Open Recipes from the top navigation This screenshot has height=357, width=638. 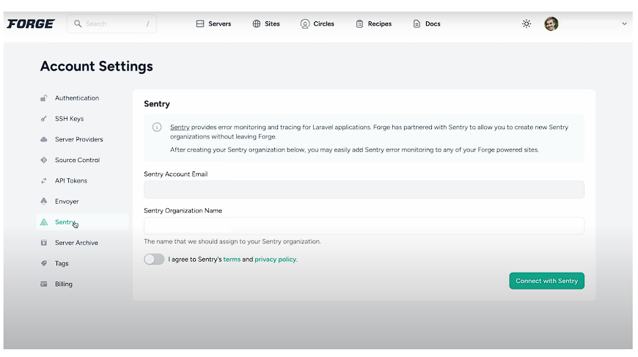[x=373, y=23]
